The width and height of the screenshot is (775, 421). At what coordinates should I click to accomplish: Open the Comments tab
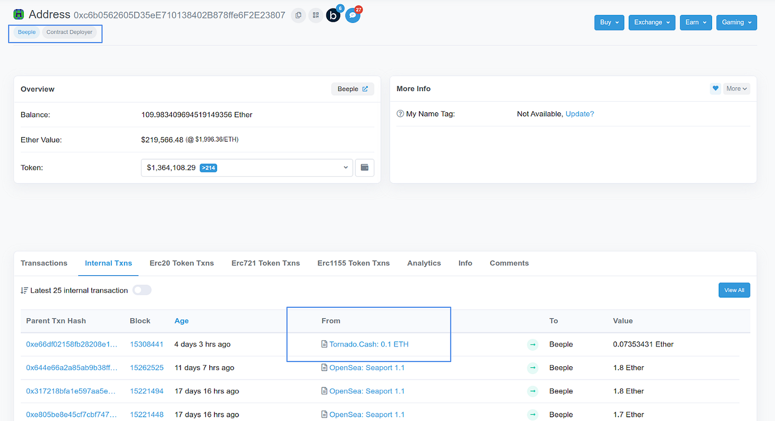(x=509, y=263)
